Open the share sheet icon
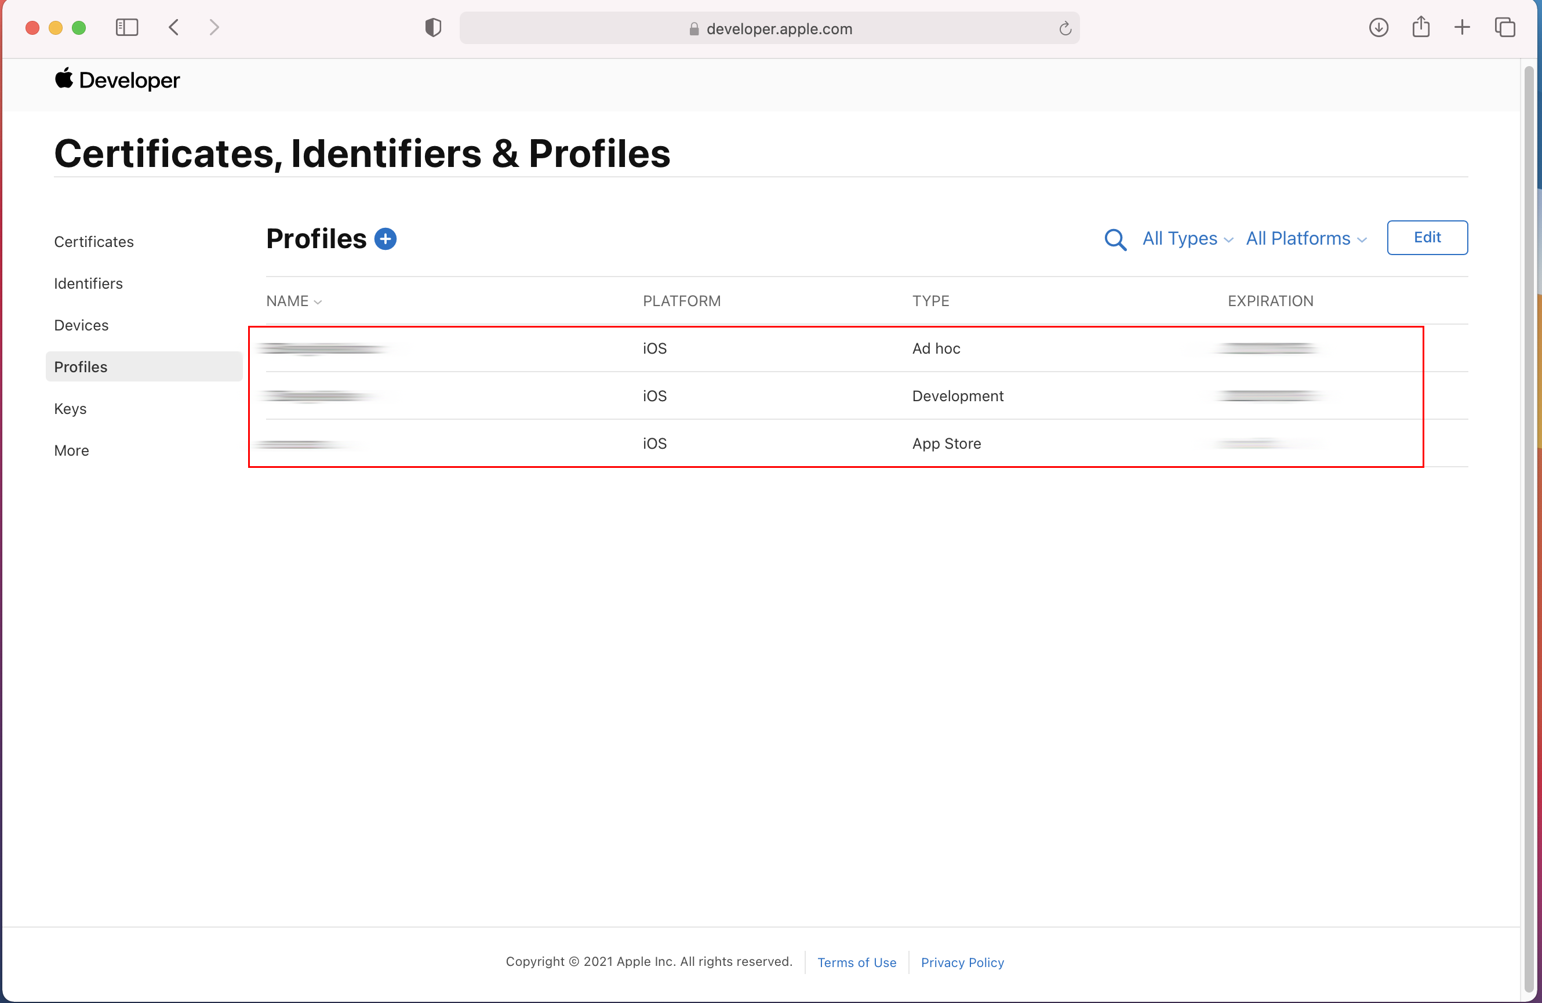 1421,27
